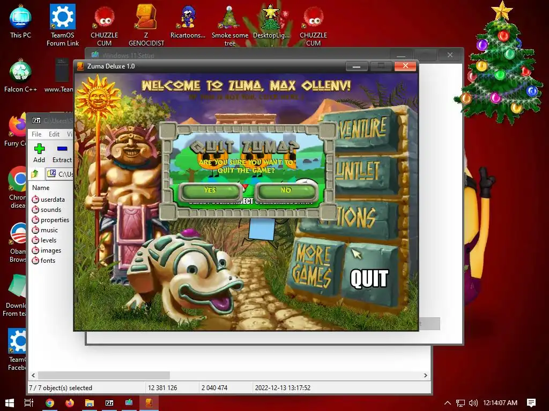Select the userdata folder in 7-Zip
This screenshot has width=549, height=411.
click(x=49, y=200)
